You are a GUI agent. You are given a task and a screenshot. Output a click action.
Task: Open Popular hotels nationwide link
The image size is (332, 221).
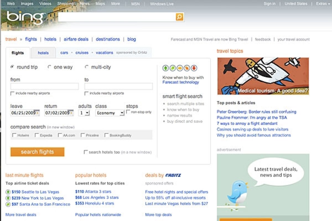tap(98, 215)
